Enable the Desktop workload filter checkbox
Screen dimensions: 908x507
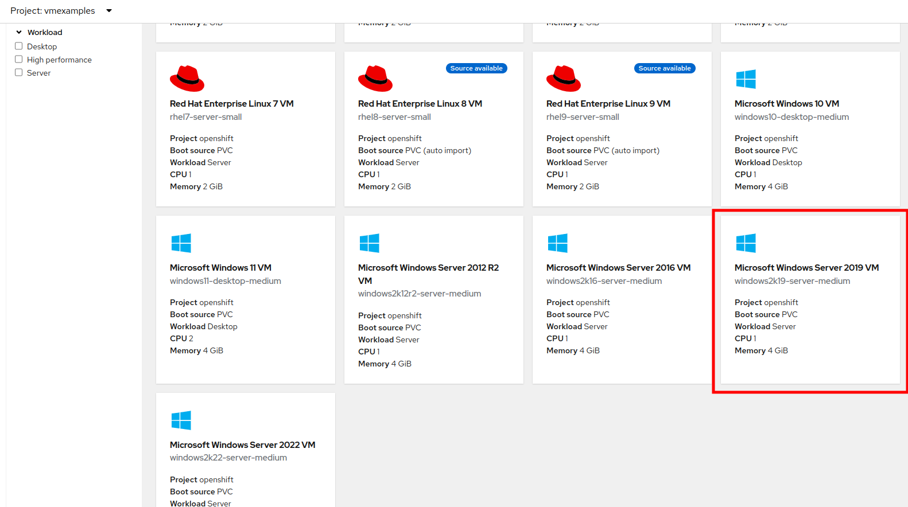pos(19,46)
